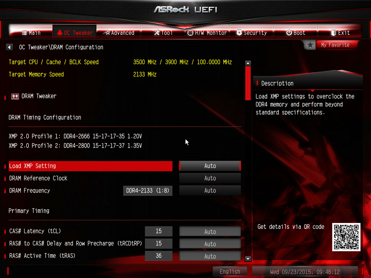Open the DRAM Reference Clock Auto dropdown
The width and height of the screenshot is (371, 278).
[x=210, y=178]
